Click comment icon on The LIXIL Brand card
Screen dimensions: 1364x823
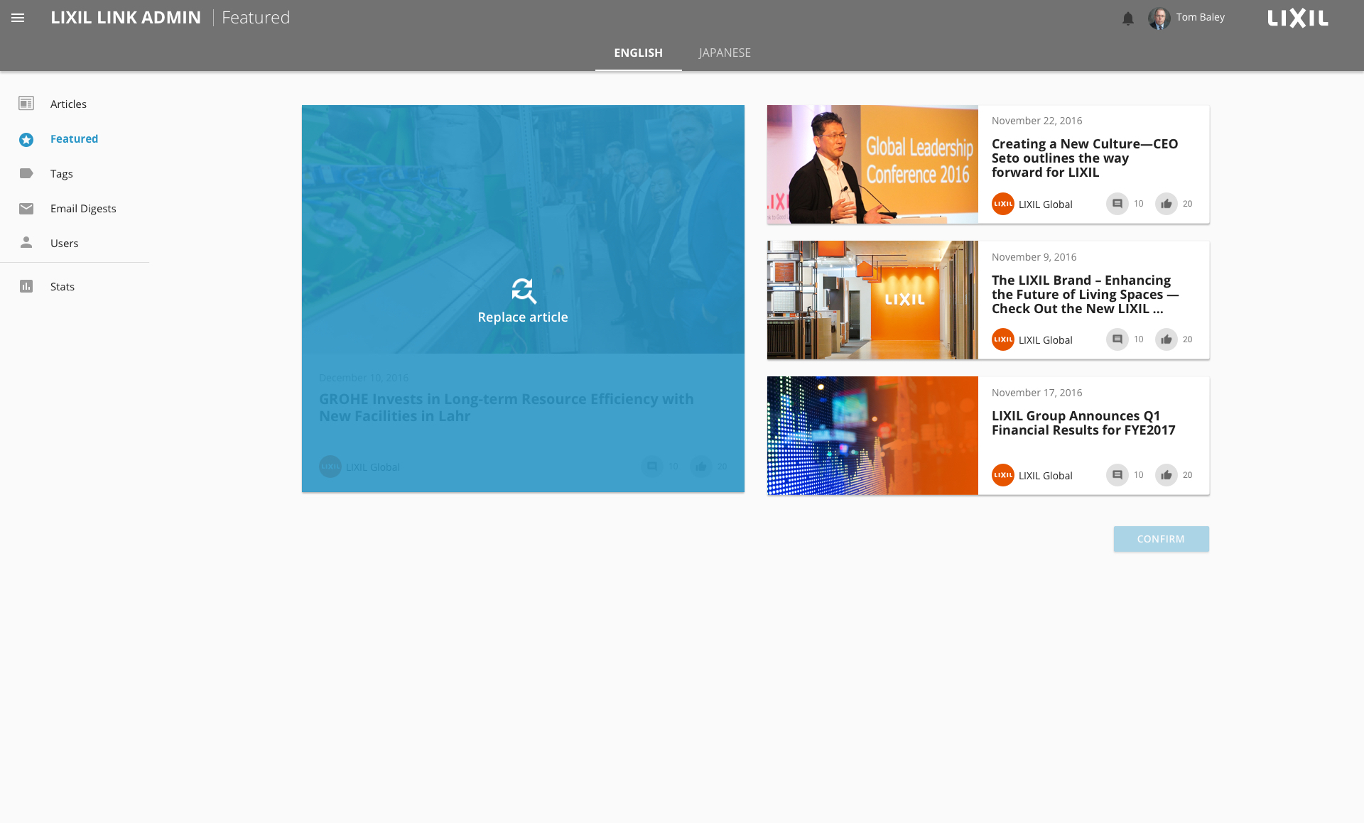[1117, 339]
